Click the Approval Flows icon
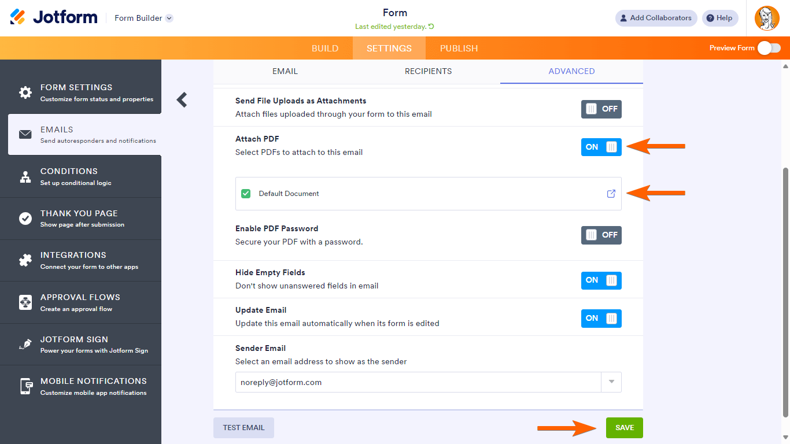 [x=25, y=302]
